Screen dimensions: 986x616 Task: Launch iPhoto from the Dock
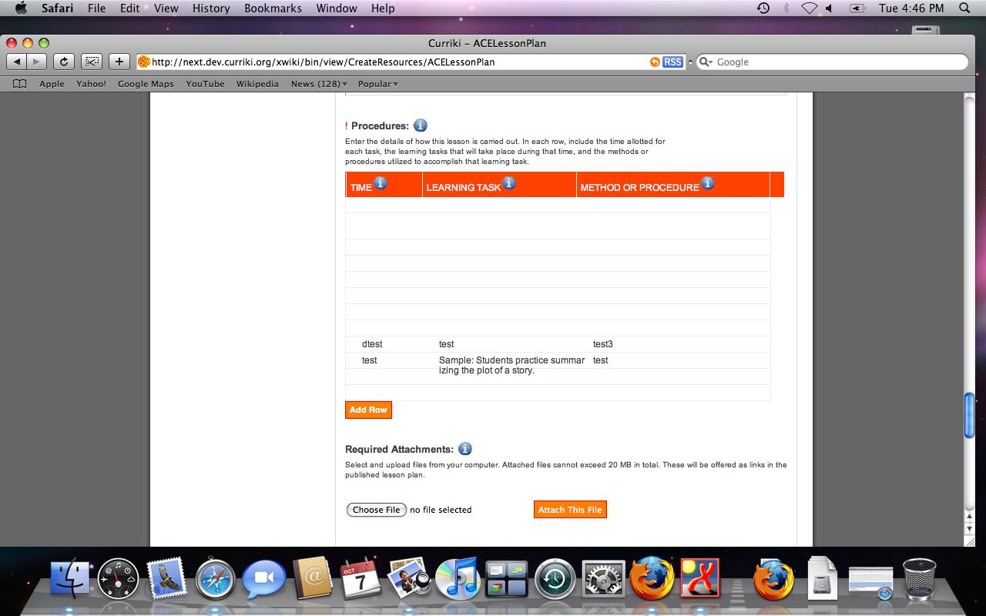coord(409,579)
